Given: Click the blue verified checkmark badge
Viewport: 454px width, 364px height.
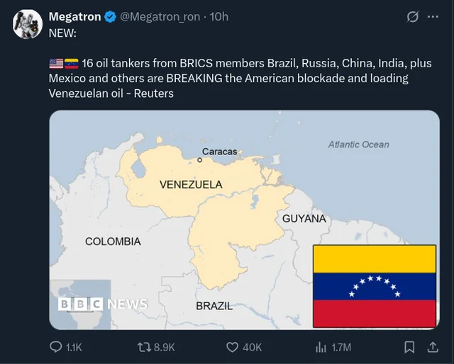Looking at the screenshot, I should pos(111,17).
